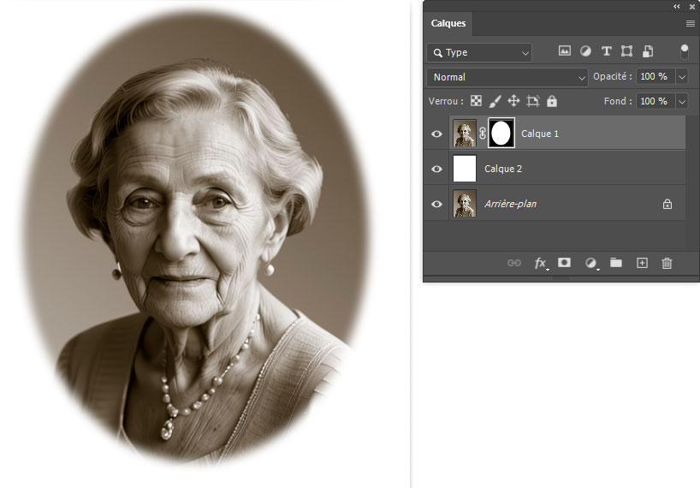700x488 pixels.
Task: Lock artboard auto-nesting icon
Action: point(532,101)
